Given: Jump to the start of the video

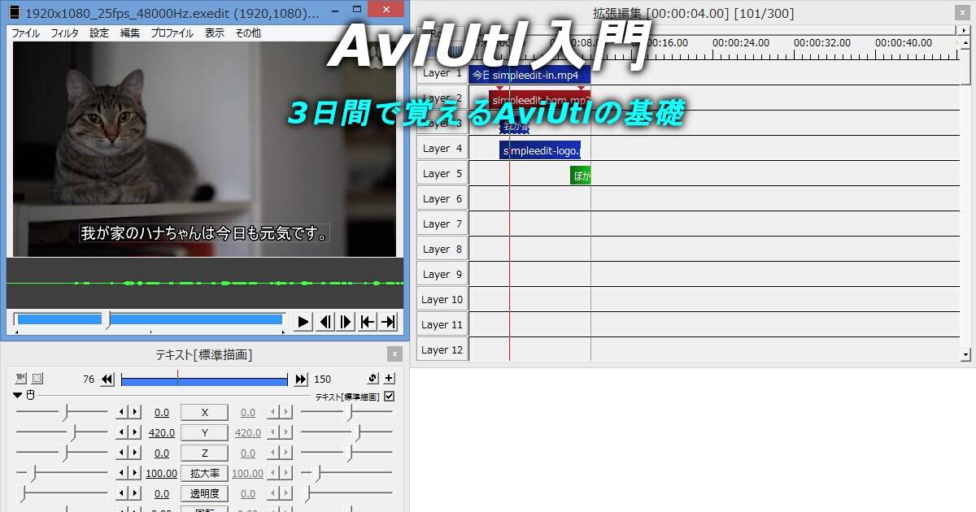Looking at the screenshot, I should (x=368, y=321).
